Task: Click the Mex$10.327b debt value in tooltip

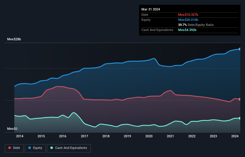Action: pyautogui.click(x=188, y=15)
